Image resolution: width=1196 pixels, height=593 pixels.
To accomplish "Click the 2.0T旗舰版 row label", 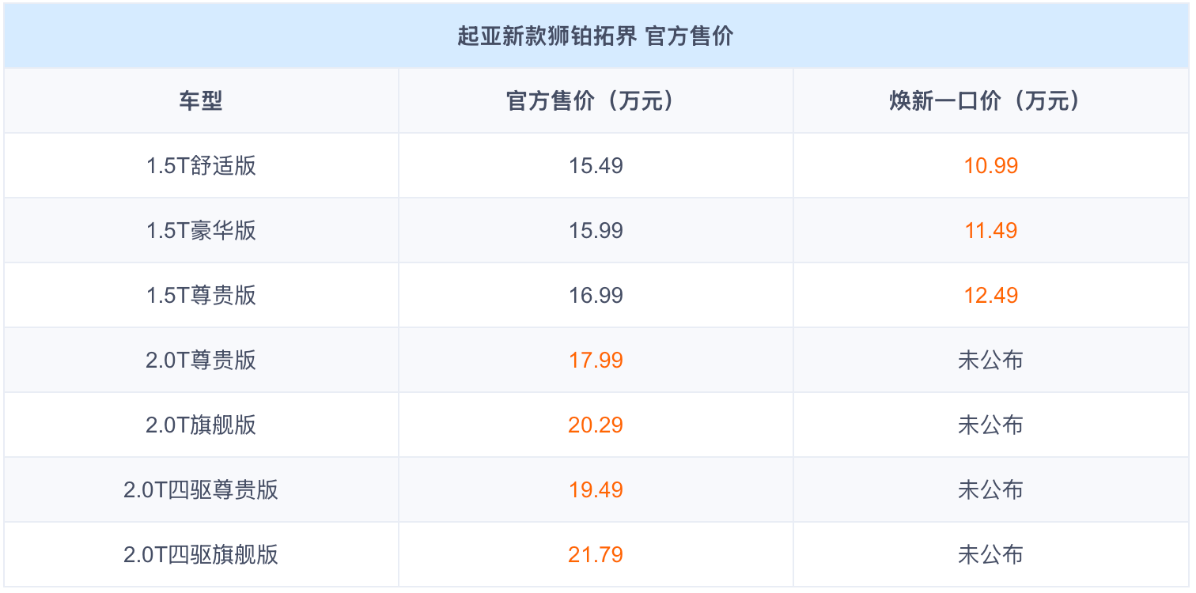I will [201, 425].
